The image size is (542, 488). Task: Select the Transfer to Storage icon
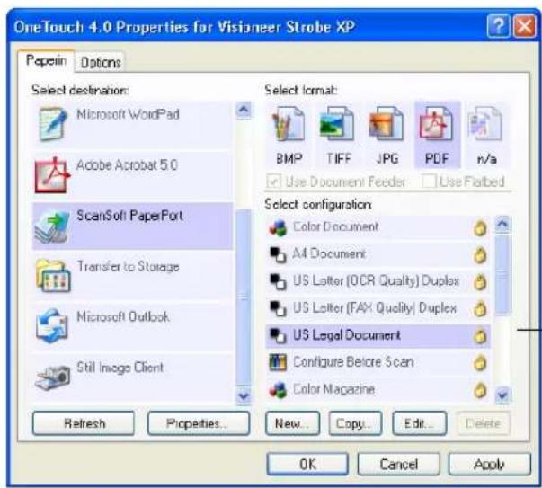click(x=53, y=276)
